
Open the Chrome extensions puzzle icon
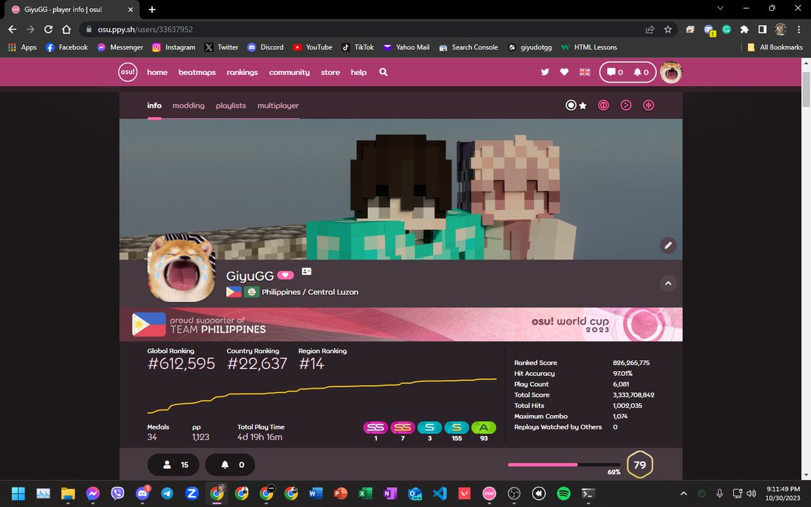point(744,30)
